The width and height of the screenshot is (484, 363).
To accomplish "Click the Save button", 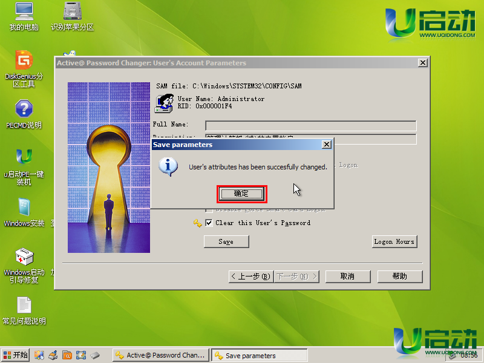I will coord(226,241).
